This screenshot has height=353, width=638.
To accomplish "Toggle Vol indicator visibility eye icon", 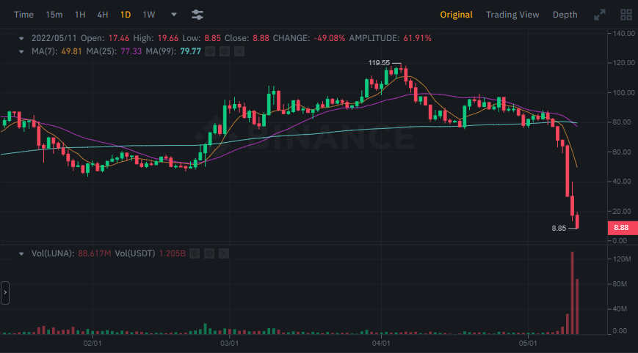I will coord(195,253).
